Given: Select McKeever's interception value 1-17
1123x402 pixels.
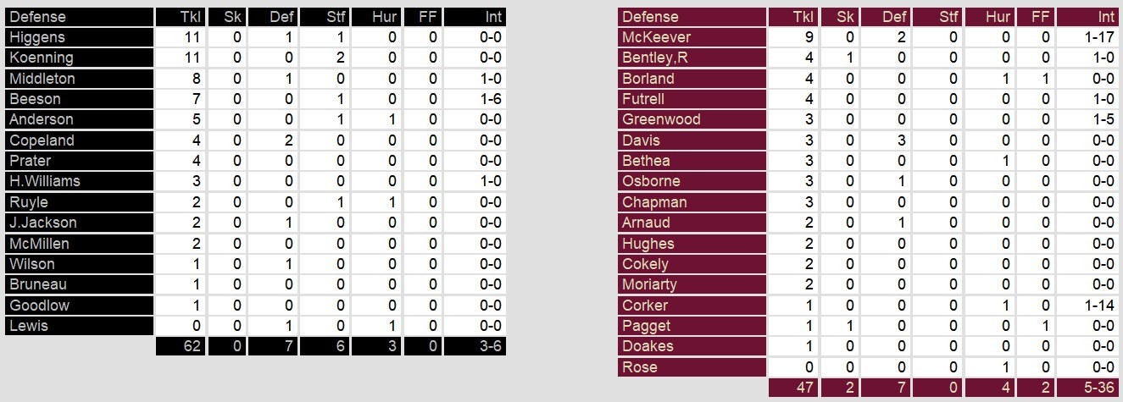Looking at the screenshot, I should tap(1090, 37).
